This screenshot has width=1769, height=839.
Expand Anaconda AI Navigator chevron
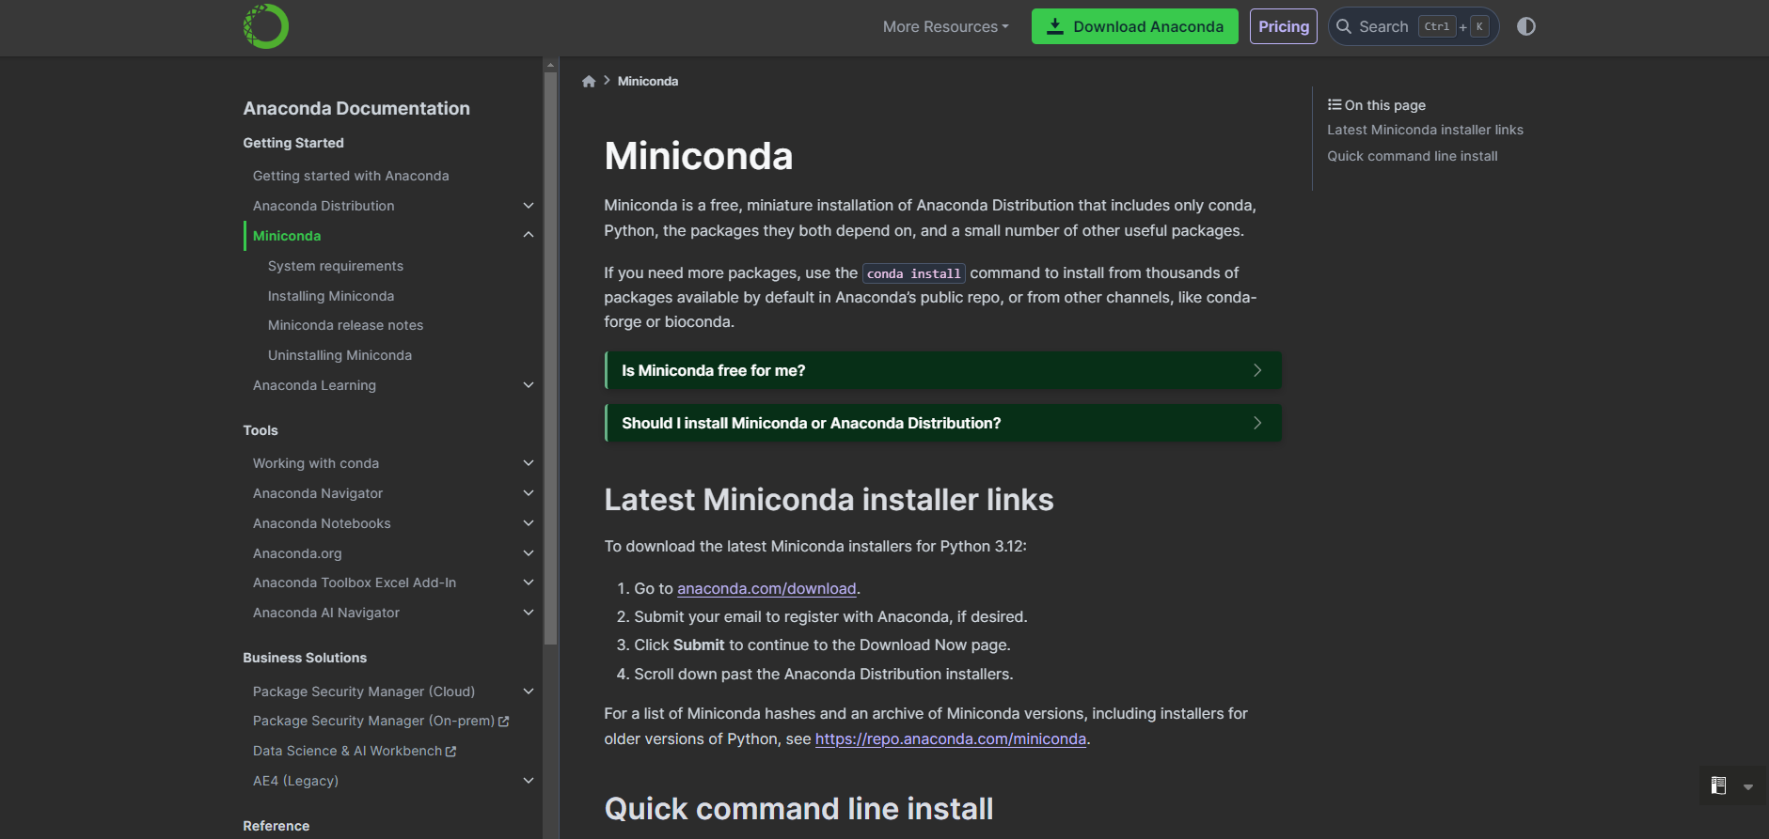(529, 613)
